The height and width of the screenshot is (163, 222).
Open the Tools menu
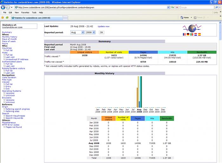pos(34,12)
